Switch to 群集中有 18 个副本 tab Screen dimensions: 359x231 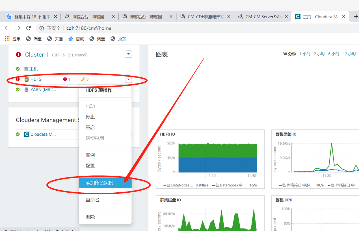click(x=32, y=17)
